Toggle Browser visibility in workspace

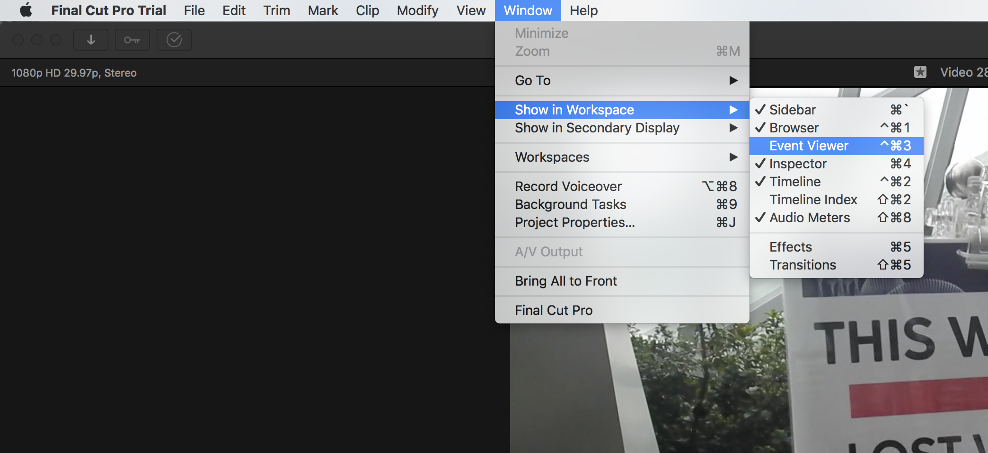coord(836,128)
